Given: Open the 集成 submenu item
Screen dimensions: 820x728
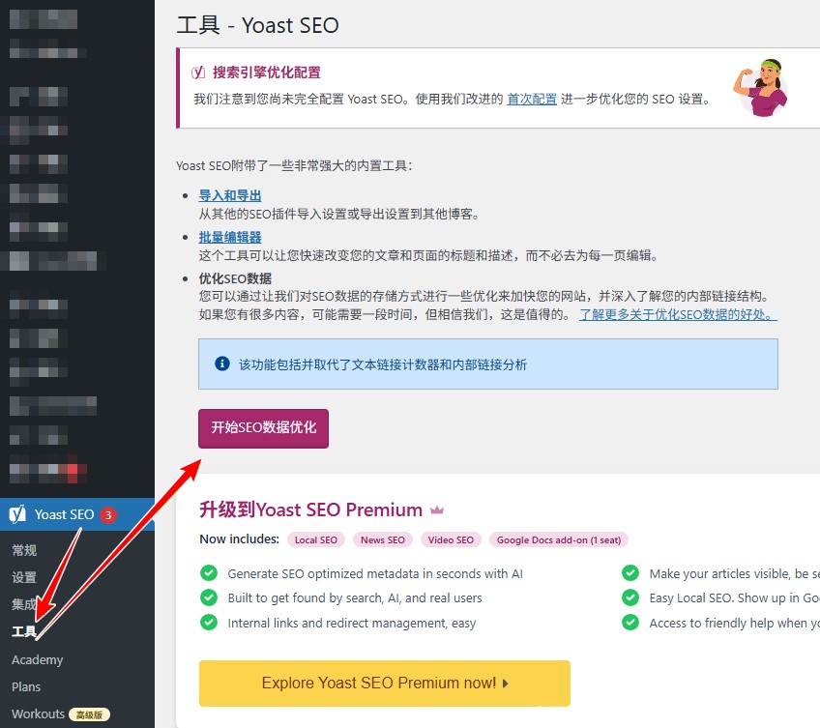Looking at the screenshot, I should tap(24, 604).
